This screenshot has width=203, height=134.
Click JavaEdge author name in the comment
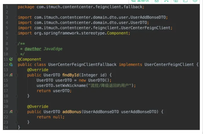click(x=53, y=49)
